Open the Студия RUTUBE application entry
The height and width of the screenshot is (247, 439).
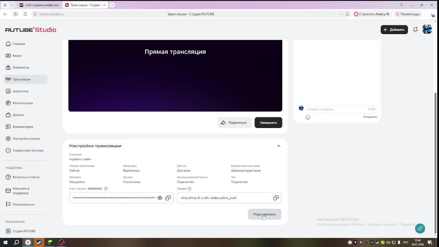[x=24, y=231]
